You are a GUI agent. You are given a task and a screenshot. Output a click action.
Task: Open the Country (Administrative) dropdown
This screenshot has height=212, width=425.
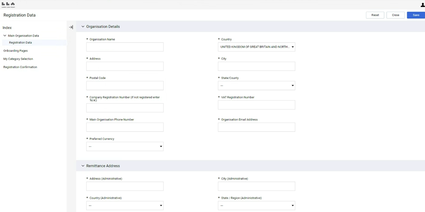click(125, 205)
